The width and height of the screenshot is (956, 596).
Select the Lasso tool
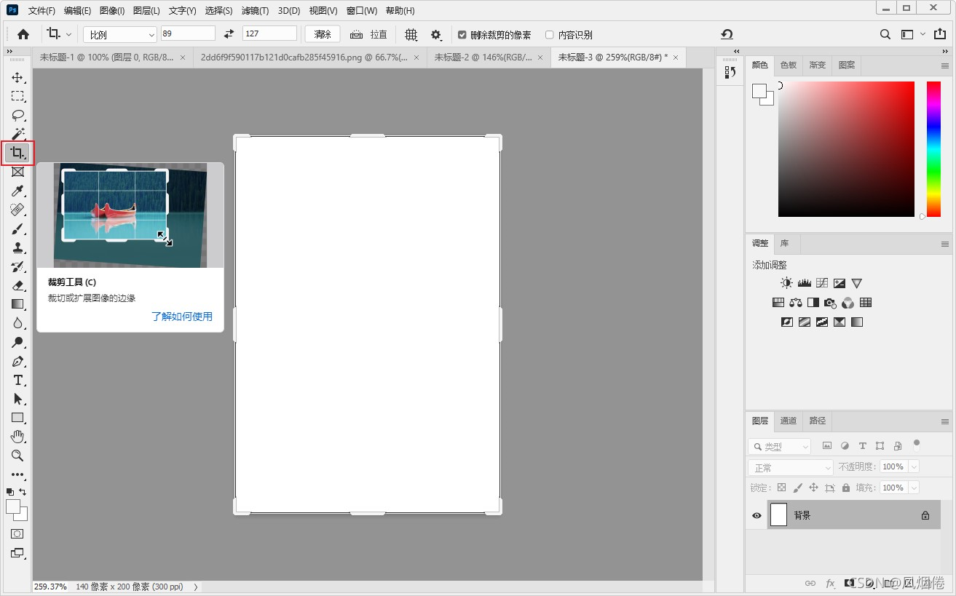click(x=17, y=115)
